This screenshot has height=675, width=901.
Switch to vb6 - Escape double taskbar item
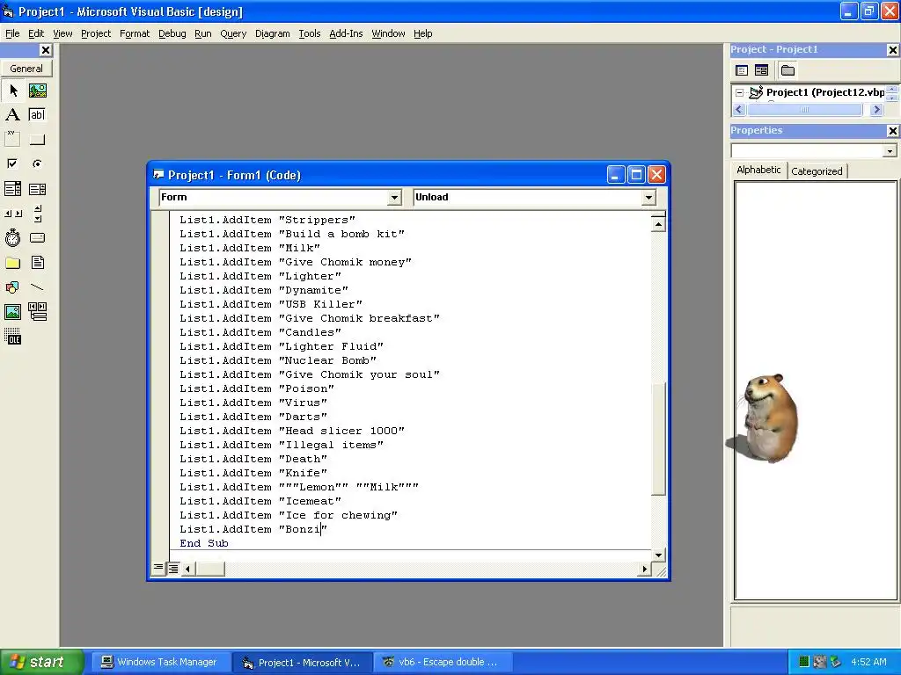click(x=442, y=663)
